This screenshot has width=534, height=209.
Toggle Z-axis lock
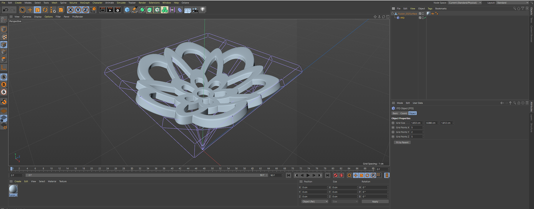coord(85,10)
